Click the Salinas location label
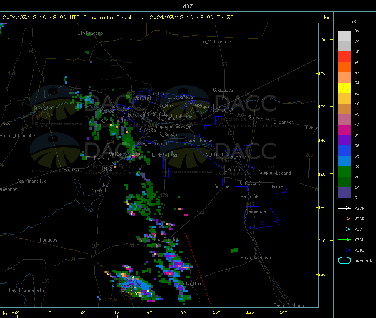The height and width of the screenshot is (318, 376). (x=72, y=170)
